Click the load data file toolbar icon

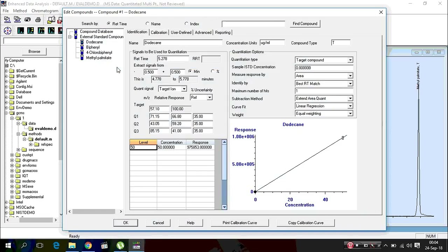tap(7, 20)
